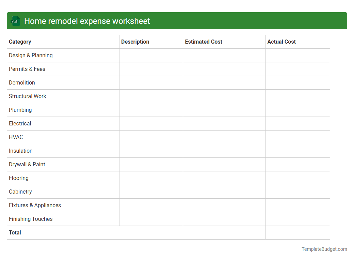Select the Description cell for Flooring
The height and width of the screenshot is (259, 354).
151,178
